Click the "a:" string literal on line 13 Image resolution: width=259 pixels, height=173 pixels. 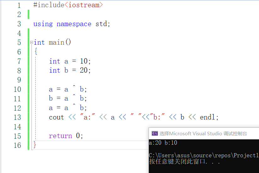[x=87, y=117]
